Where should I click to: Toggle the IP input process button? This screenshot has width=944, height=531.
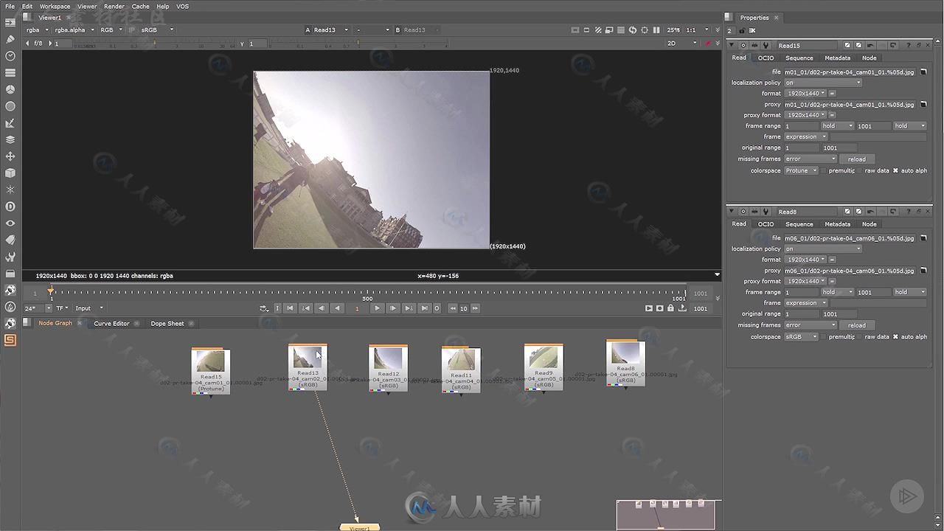(x=131, y=30)
